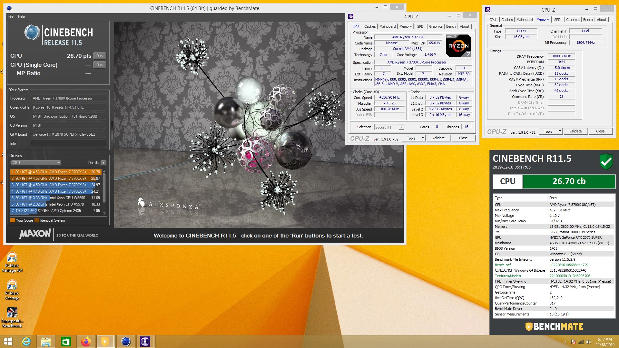Select Graphics tab in Memory CPU-Z window
This screenshot has height=348, width=619.
click(573, 20)
